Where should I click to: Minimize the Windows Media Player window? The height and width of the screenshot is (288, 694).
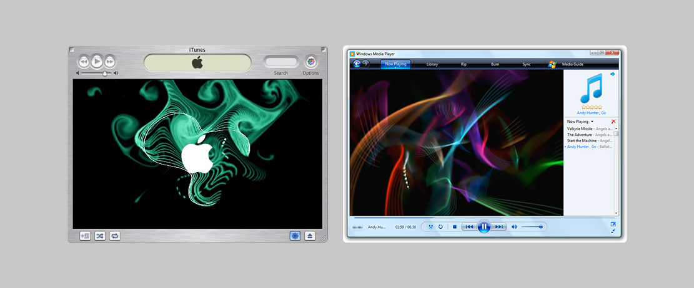[x=594, y=52]
